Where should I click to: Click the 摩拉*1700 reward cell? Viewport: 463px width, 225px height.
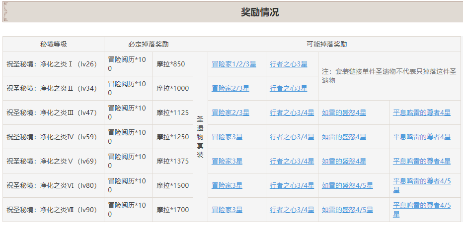172,210
